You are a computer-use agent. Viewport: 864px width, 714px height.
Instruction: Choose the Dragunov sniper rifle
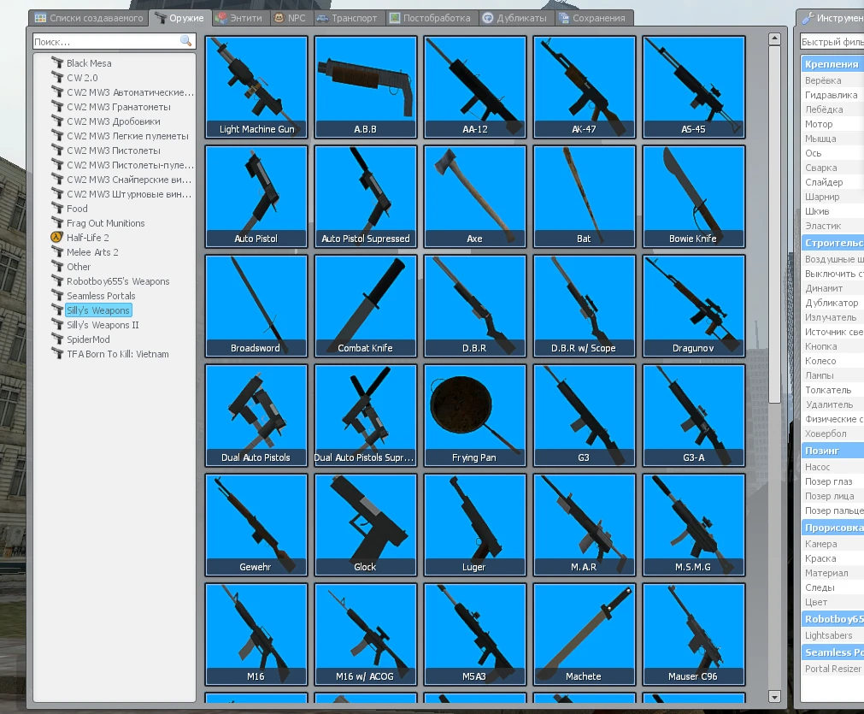tap(693, 305)
